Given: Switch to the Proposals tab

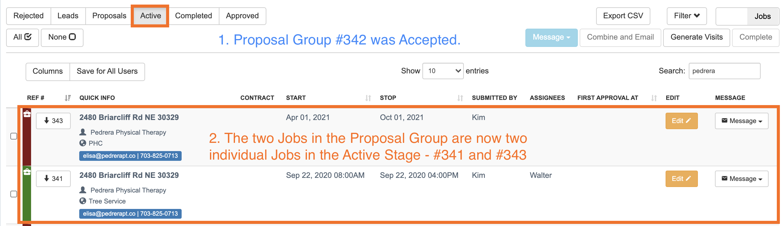Looking at the screenshot, I should (109, 16).
